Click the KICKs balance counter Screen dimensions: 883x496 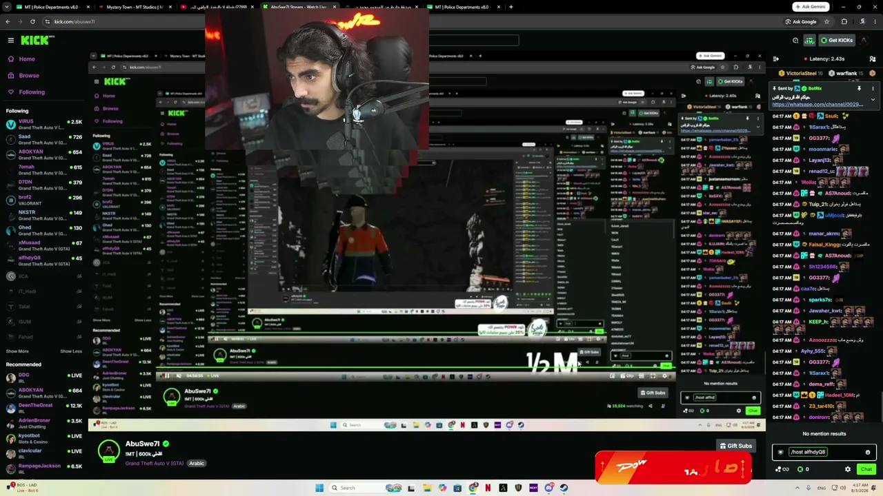(804, 469)
